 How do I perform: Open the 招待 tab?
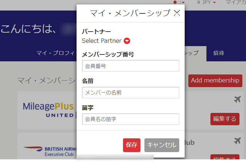(218, 53)
